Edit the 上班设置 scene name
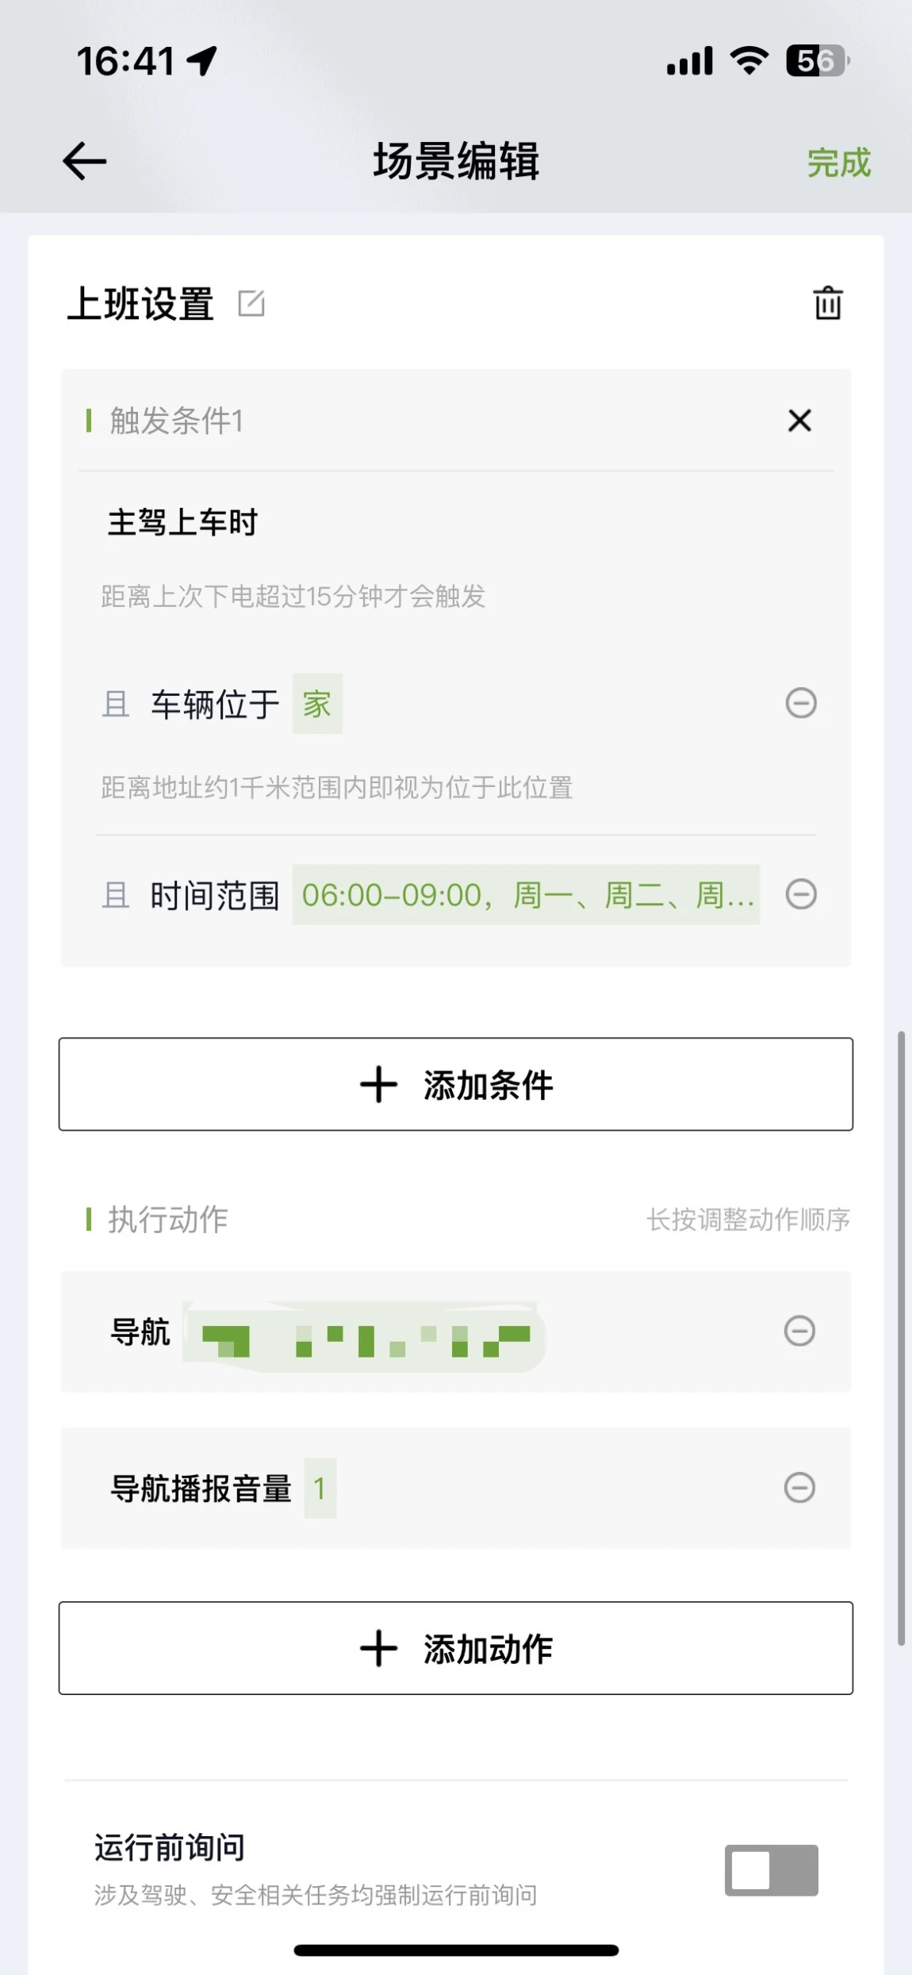The height and width of the screenshot is (1975, 912). 251,303
